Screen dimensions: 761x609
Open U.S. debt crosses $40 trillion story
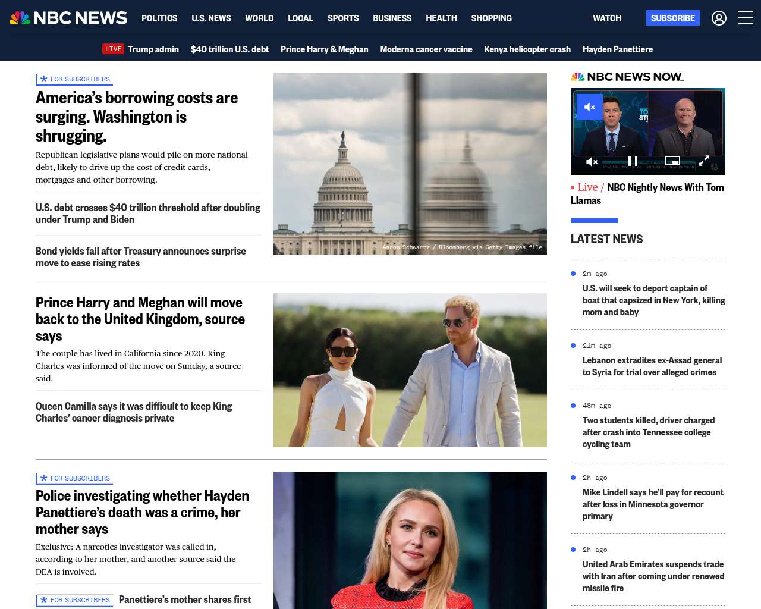point(148,214)
